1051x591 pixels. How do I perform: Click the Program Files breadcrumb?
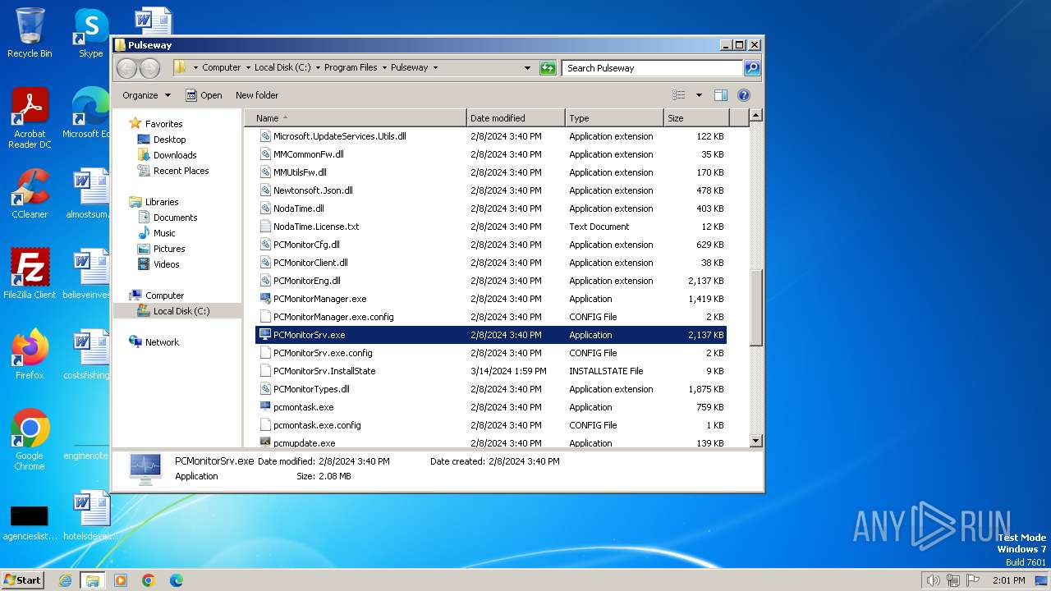tap(351, 68)
